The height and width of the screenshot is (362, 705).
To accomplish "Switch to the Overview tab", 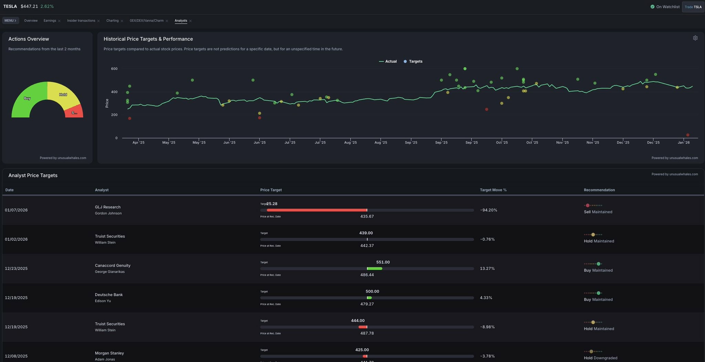I will click(x=31, y=21).
